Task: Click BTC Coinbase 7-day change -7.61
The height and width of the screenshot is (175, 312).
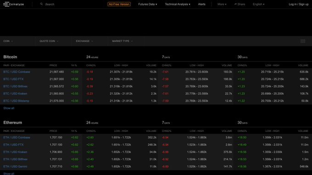Action: coord(165,72)
